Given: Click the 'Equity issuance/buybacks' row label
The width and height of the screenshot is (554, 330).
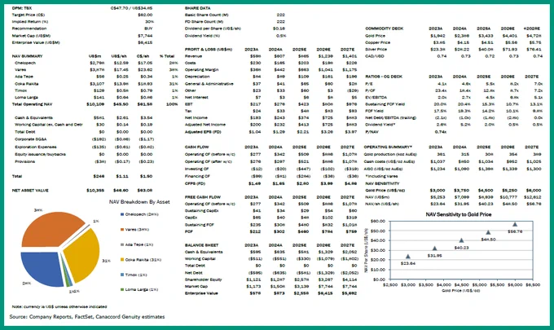Looking at the screenshot, I should 40,154.
